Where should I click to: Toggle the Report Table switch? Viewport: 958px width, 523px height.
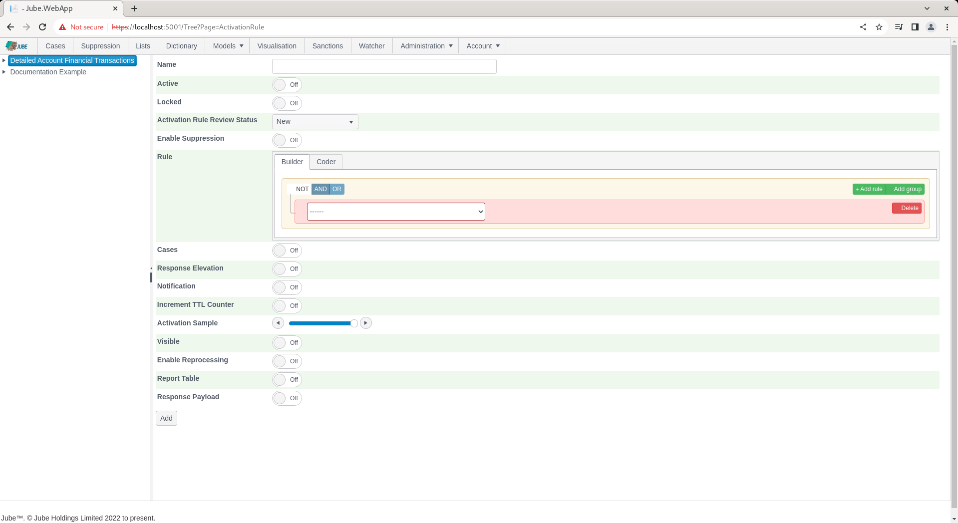coord(287,380)
